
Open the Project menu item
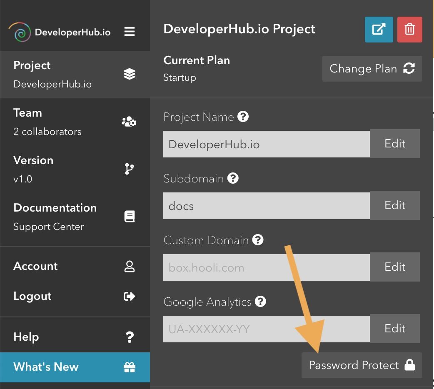click(x=75, y=75)
